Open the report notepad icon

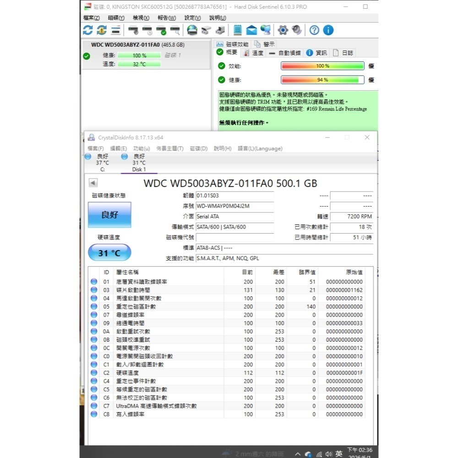click(237, 30)
